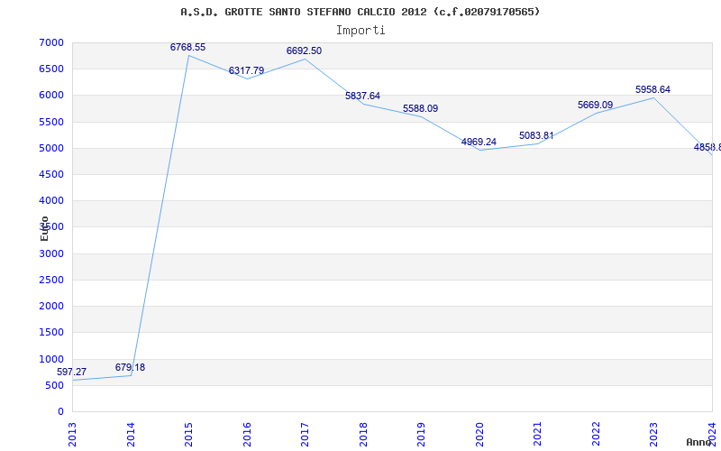This screenshot has height=451, width=721.
Task: Click the x-axis year 2016
Action: [x=247, y=435]
